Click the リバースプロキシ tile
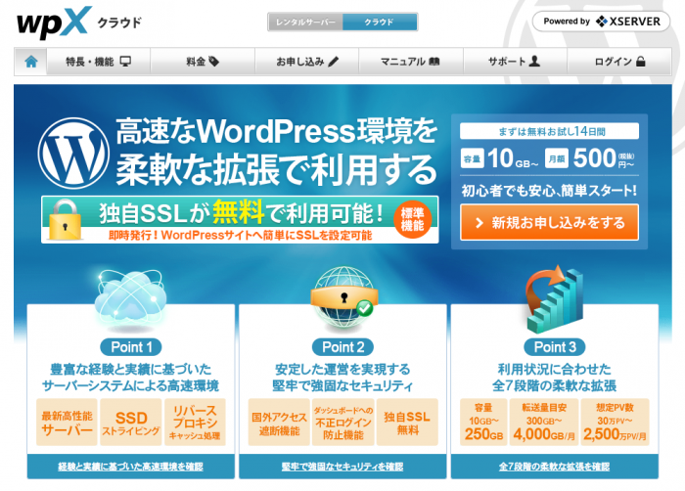The image size is (685, 491). tap(195, 422)
